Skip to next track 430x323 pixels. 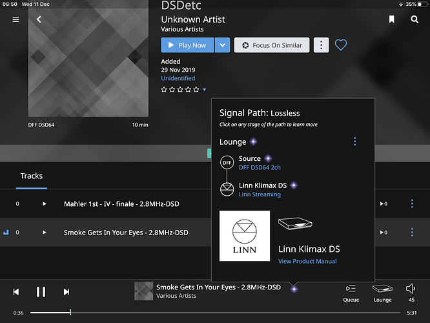click(67, 292)
